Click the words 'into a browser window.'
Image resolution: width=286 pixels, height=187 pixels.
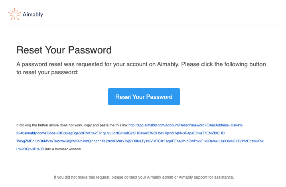(x=63, y=149)
